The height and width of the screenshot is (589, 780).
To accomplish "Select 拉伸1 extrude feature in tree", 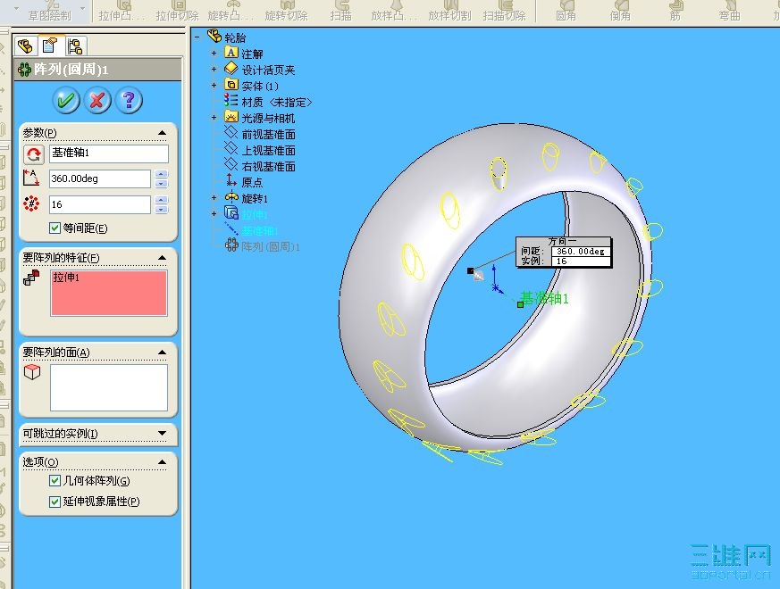I will (255, 215).
